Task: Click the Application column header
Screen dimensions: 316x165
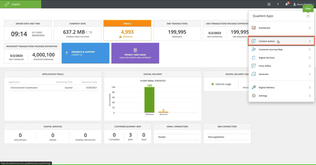Action: [14, 82]
